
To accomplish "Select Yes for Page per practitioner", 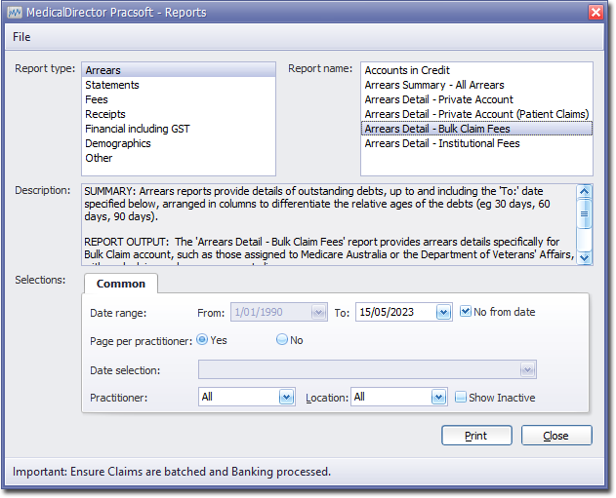I will pos(203,340).
